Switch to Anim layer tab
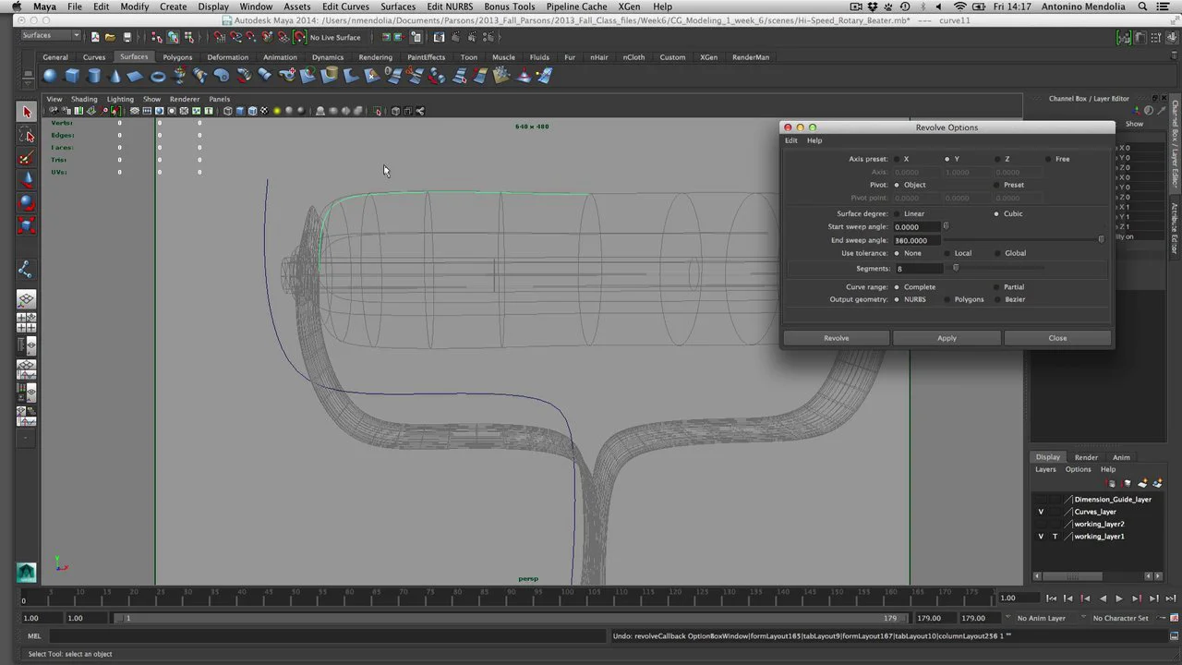Image resolution: width=1182 pixels, height=665 pixels. [1121, 457]
